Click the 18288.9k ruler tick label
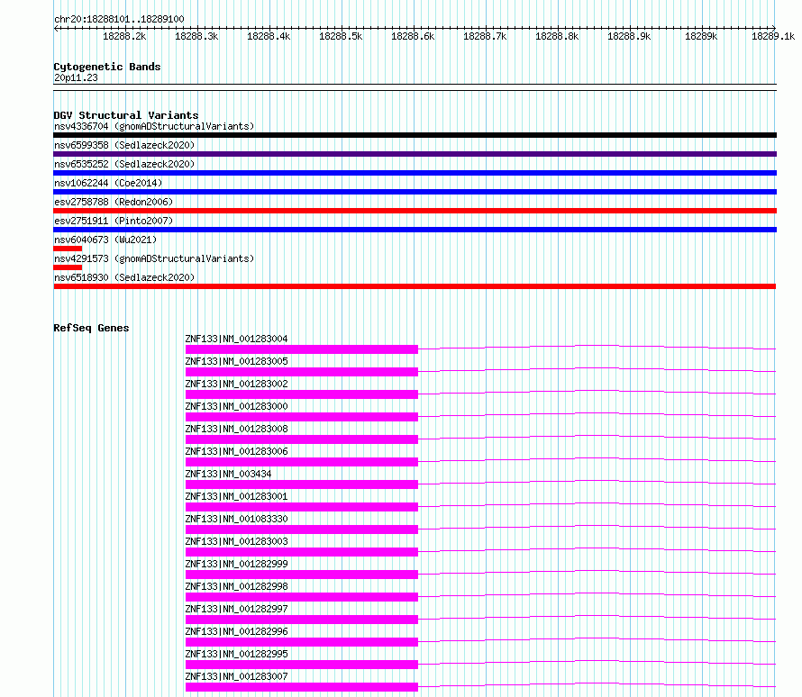This screenshot has height=697, width=802. point(629,36)
